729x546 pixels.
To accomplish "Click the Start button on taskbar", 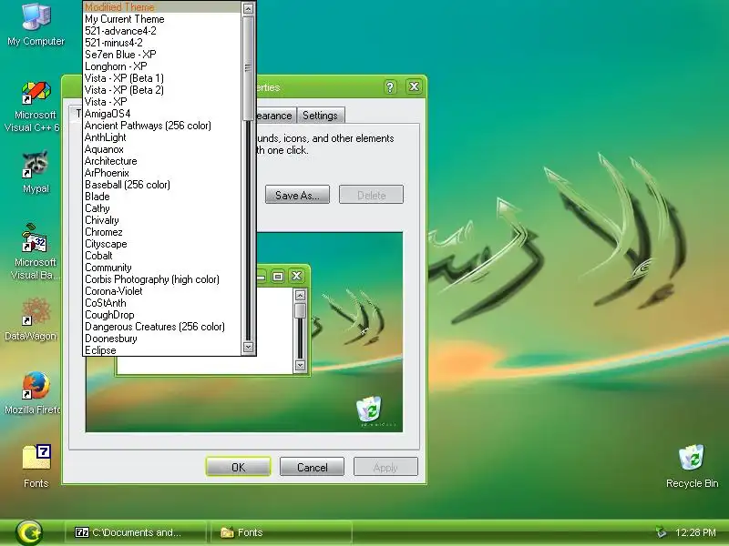I will [x=29, y=532].
